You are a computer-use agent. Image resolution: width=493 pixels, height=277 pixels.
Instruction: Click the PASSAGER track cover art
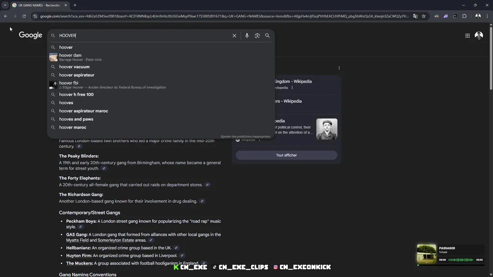[426, 254]
